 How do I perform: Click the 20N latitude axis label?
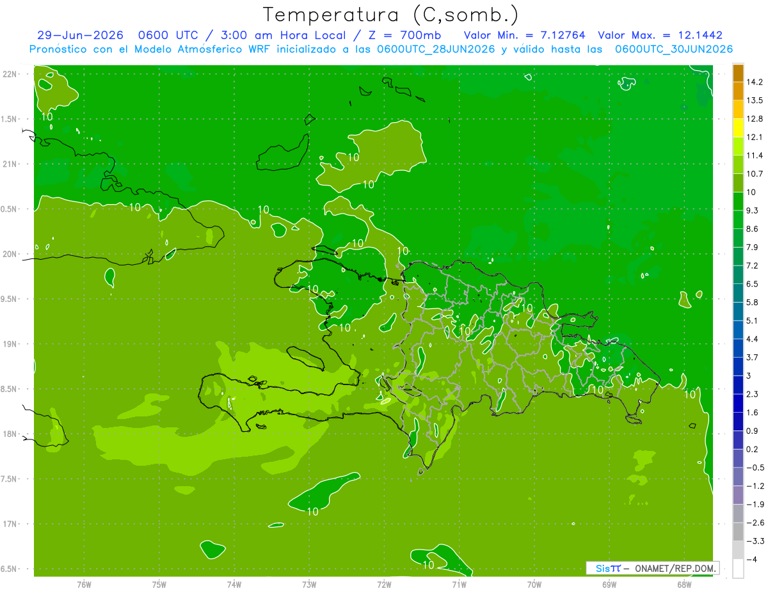pos(9,254)
